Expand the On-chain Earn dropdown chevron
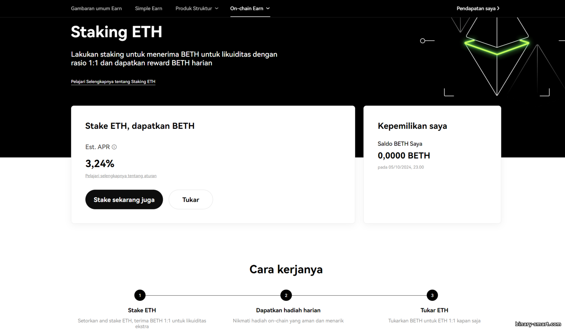This screenshot has height=331, width=565. 268,8
